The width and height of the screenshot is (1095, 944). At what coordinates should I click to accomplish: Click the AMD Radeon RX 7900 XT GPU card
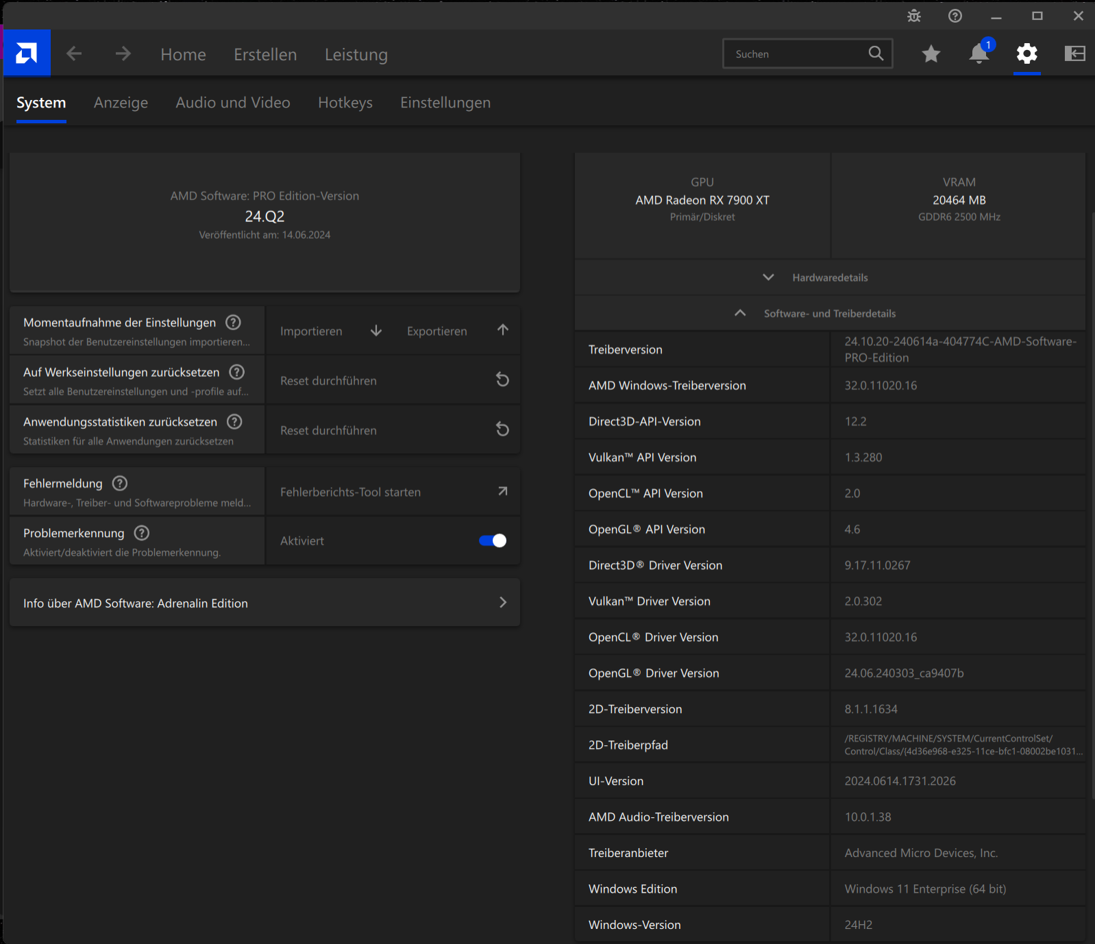702,206
